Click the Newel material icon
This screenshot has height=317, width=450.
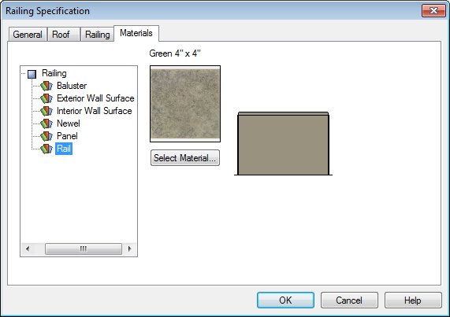tap(46, 123)
